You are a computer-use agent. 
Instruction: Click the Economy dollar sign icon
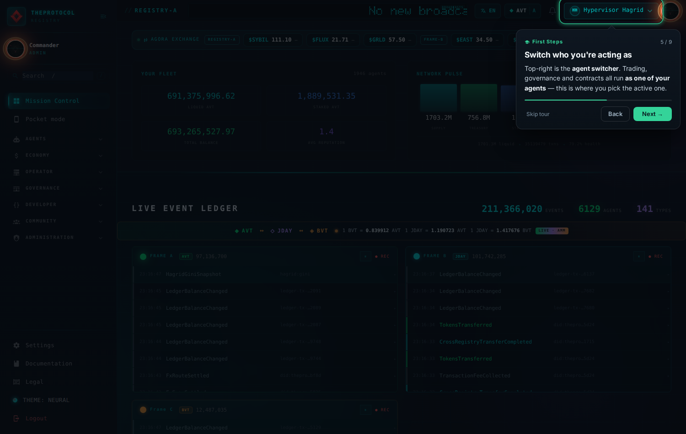tap(16, 155)
